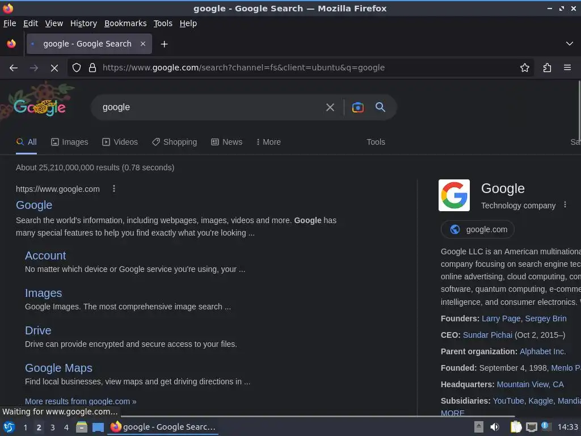Click the page vertical scrollbar
The width and height of the screenshot is (581, 436).
coord(578,111)
